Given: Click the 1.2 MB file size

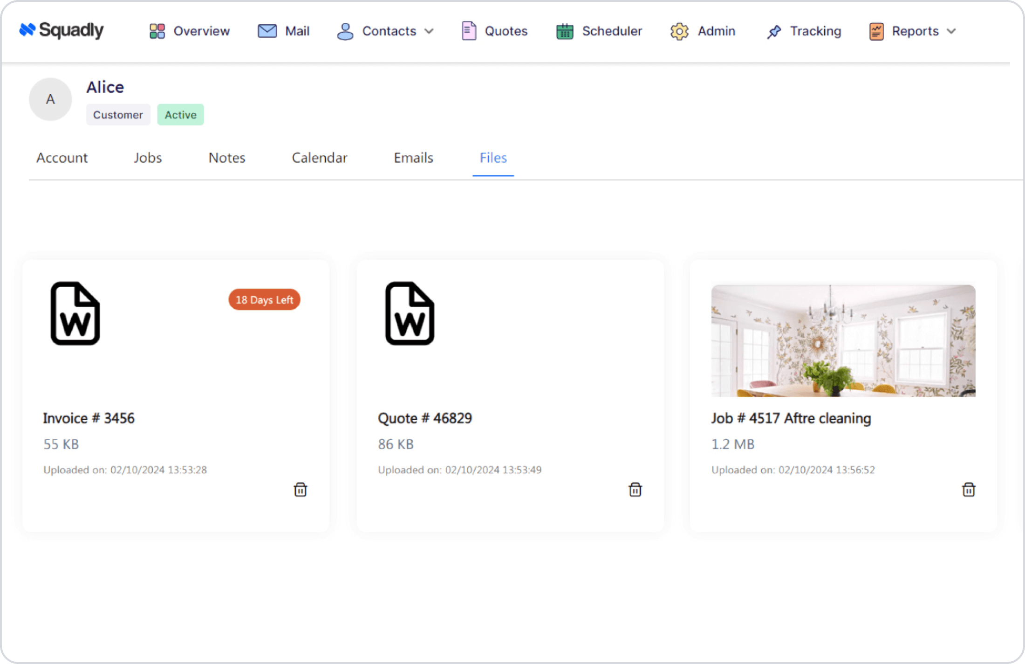Looking at the screenshot, I should tap(733, 444).
